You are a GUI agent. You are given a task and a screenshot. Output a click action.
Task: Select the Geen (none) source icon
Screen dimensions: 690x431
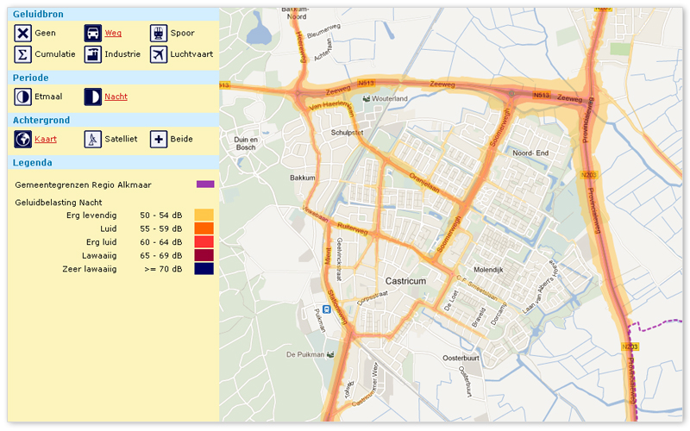click(x=22, y=34)
